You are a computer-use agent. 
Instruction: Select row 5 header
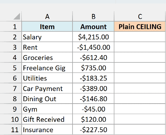point(11,68)
